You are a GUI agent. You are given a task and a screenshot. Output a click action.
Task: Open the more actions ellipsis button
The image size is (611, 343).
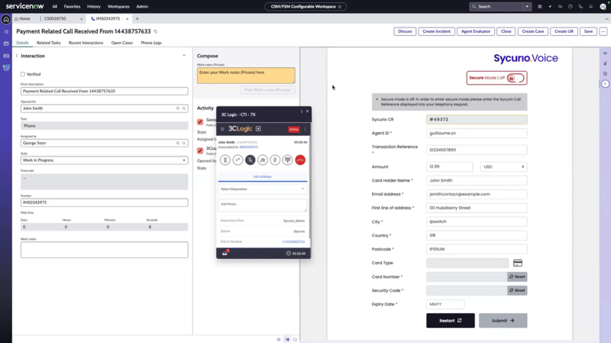[x=603, y=31]
